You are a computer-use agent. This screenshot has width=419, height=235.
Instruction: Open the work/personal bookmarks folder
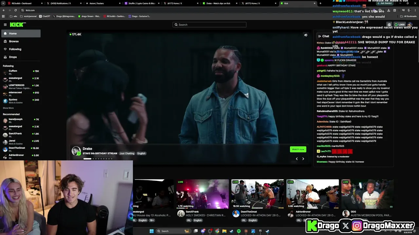(x=28, y=16)
